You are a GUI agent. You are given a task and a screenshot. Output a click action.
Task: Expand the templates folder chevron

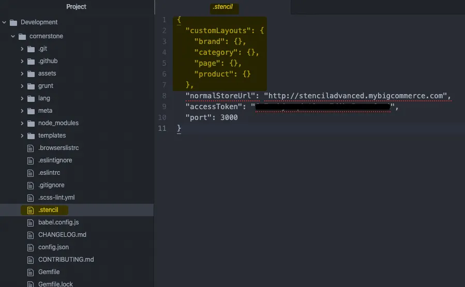22,135
